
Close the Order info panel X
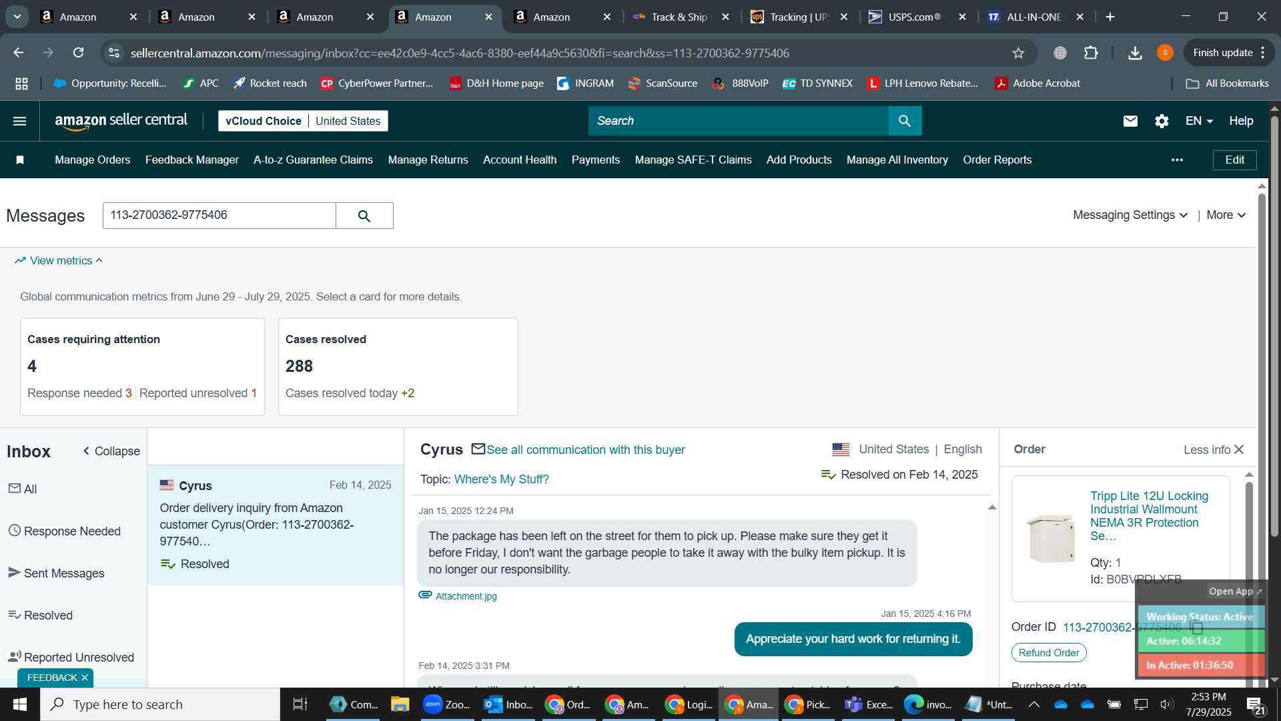1239,450
